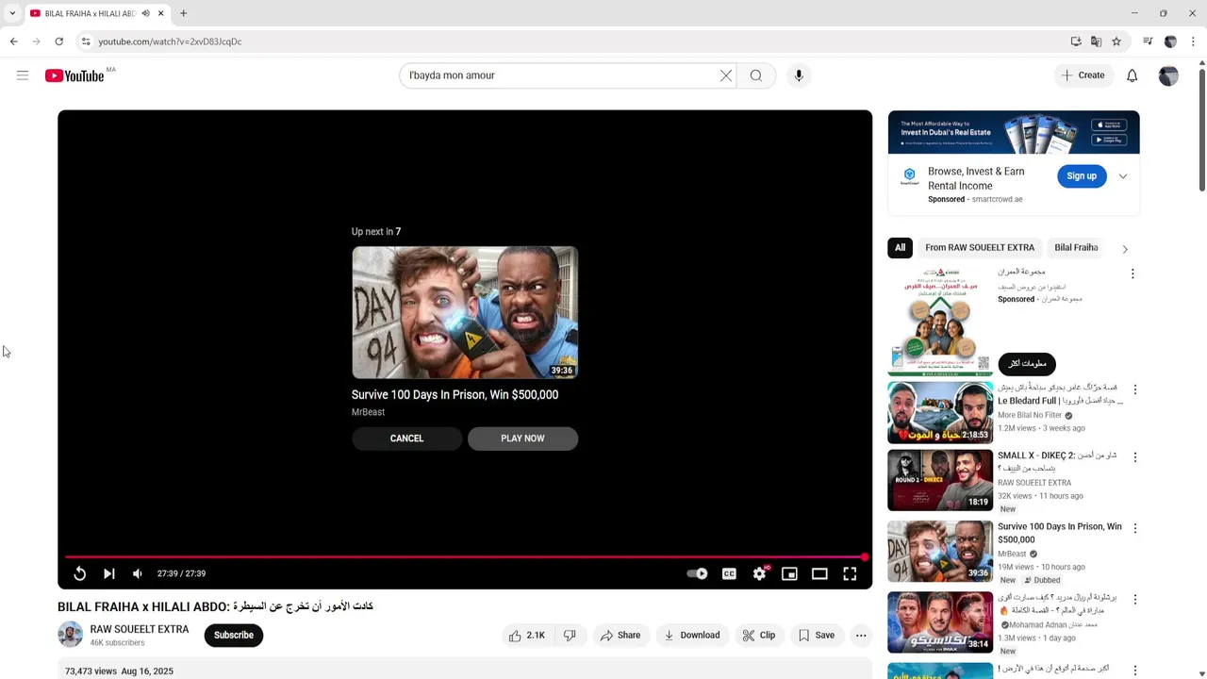Open the Create button

[x=1083, y=75]
